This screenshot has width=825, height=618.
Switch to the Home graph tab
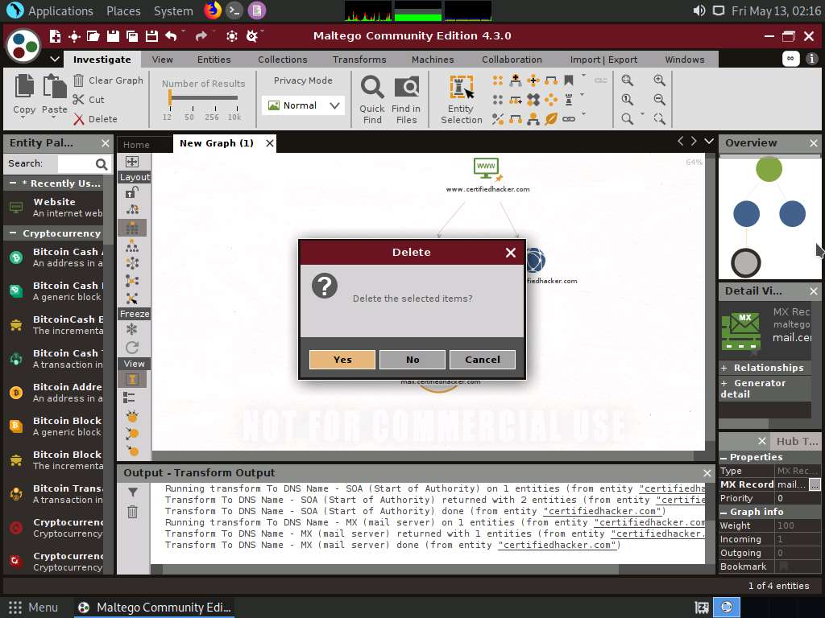[136, 145]
